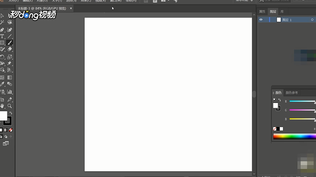Viewport: 316px width, 177px height.
Task: Select the 图层 1 layer name
Action: pos(287,20)
